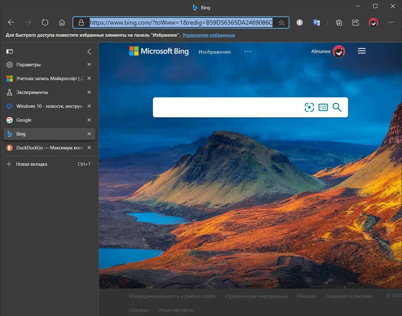Open the ellipsis menu next to Изображения
The image size is (402, 316).
point(248,52)
